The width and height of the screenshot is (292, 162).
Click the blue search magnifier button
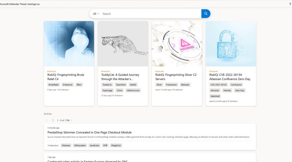tap(206, 13)
